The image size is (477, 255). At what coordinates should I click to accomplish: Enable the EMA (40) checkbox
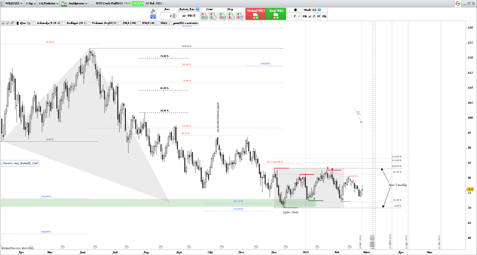pos(139,23)
